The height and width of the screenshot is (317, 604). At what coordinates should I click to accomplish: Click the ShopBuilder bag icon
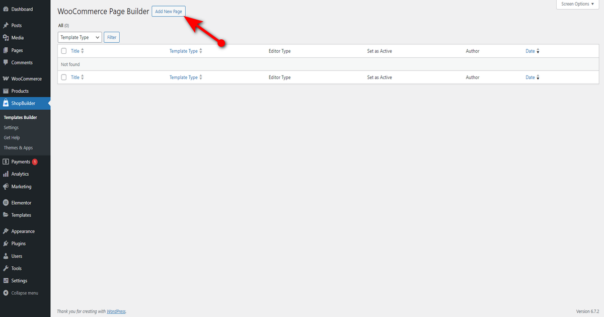6,104
